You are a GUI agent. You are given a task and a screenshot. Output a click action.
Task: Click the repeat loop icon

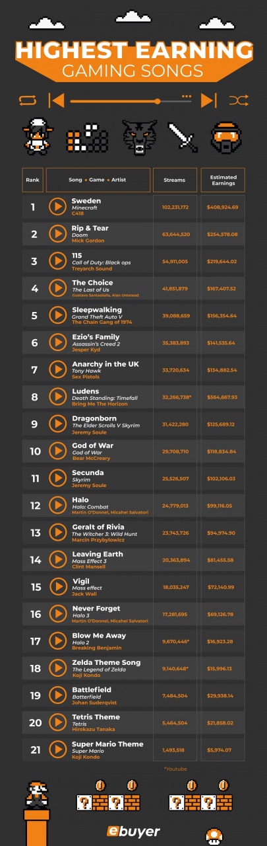point(29,100)
